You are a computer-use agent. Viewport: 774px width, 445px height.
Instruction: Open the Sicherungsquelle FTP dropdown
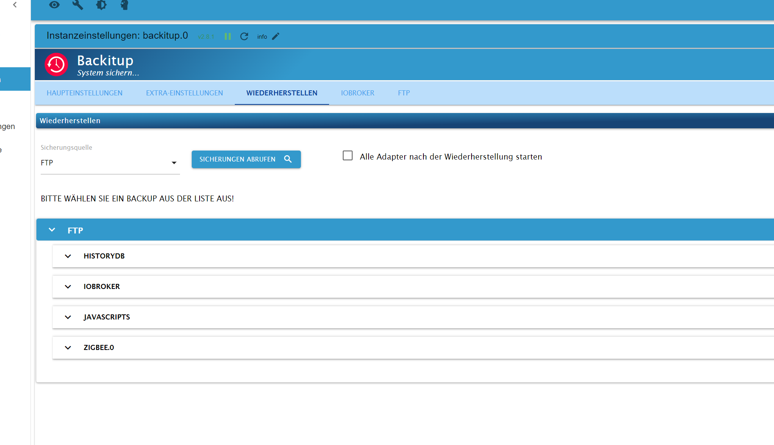point(110,163)
